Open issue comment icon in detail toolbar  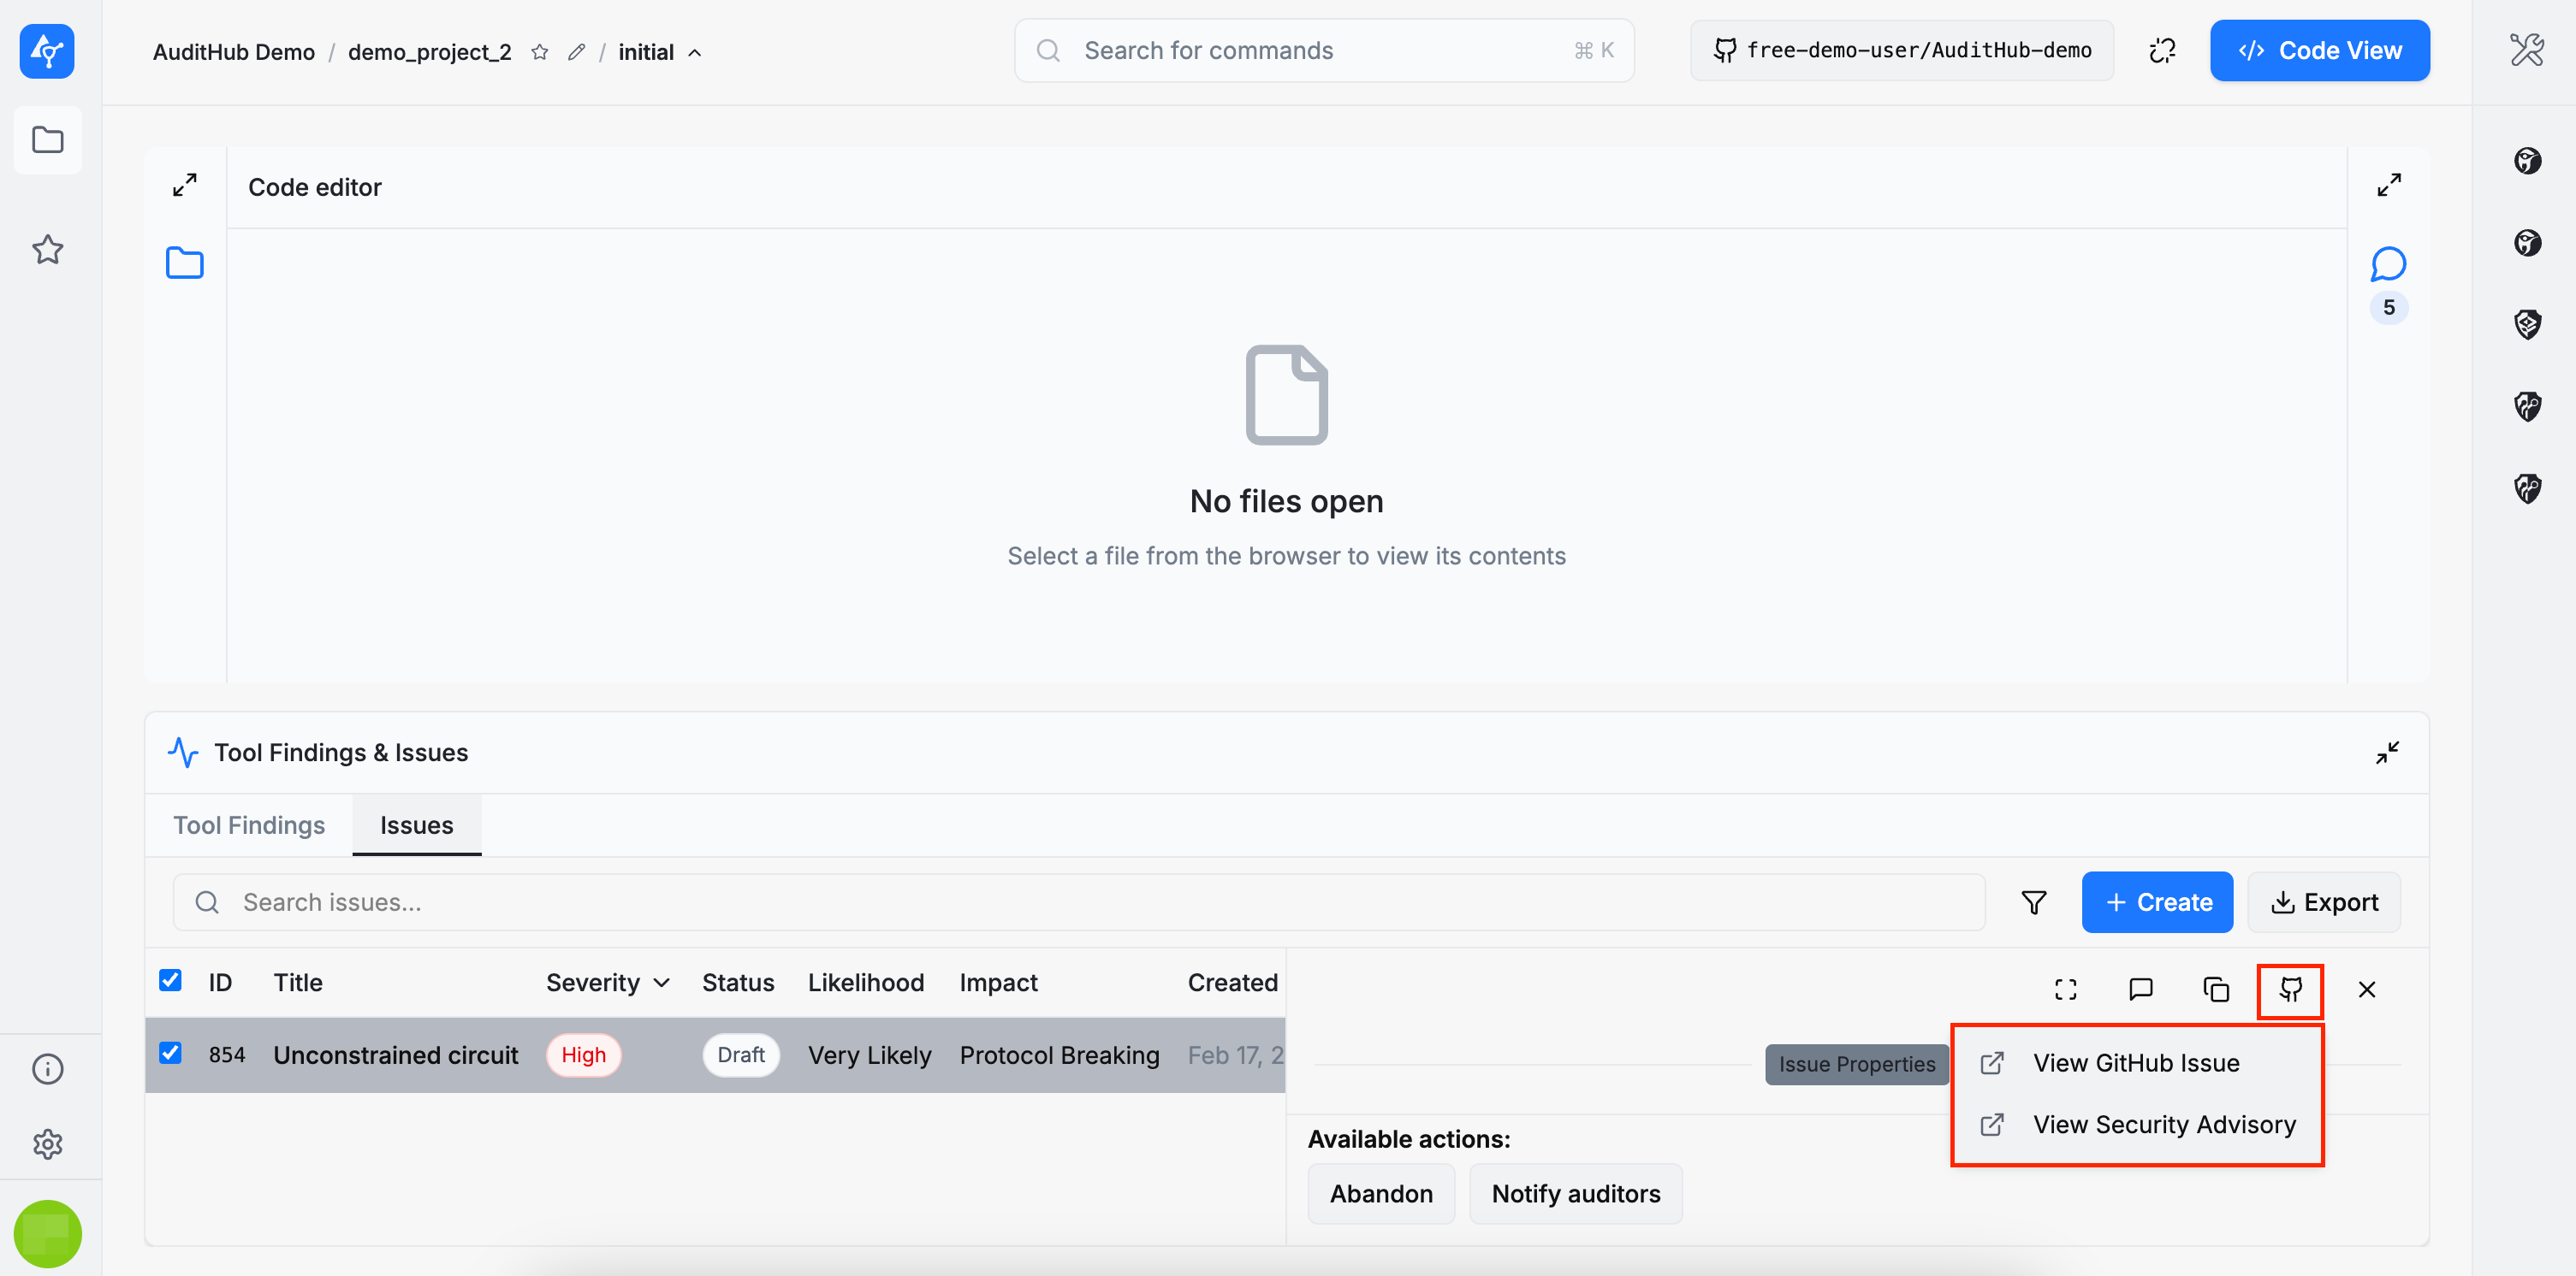click(2140, 989)
